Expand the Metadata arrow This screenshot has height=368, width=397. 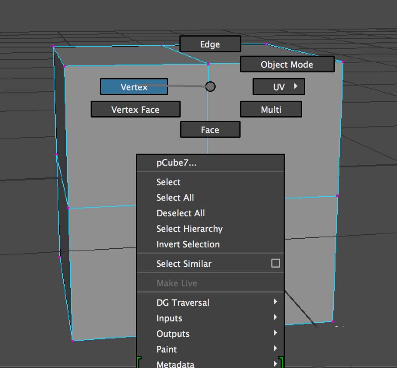[x=276, y=364]
